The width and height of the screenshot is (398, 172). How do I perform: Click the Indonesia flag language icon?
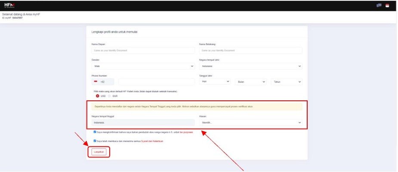point(387,6)
